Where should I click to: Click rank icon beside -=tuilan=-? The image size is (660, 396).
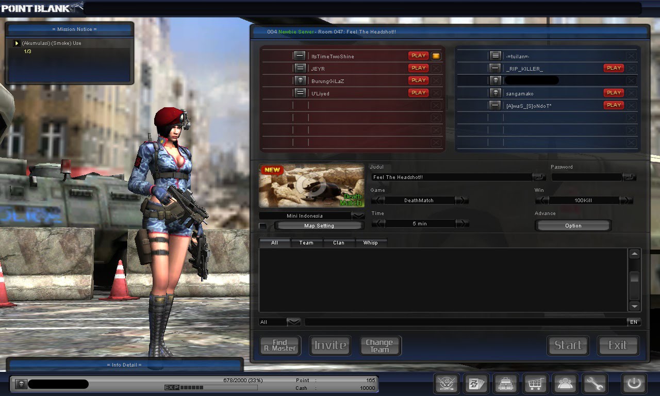[496, 56]
